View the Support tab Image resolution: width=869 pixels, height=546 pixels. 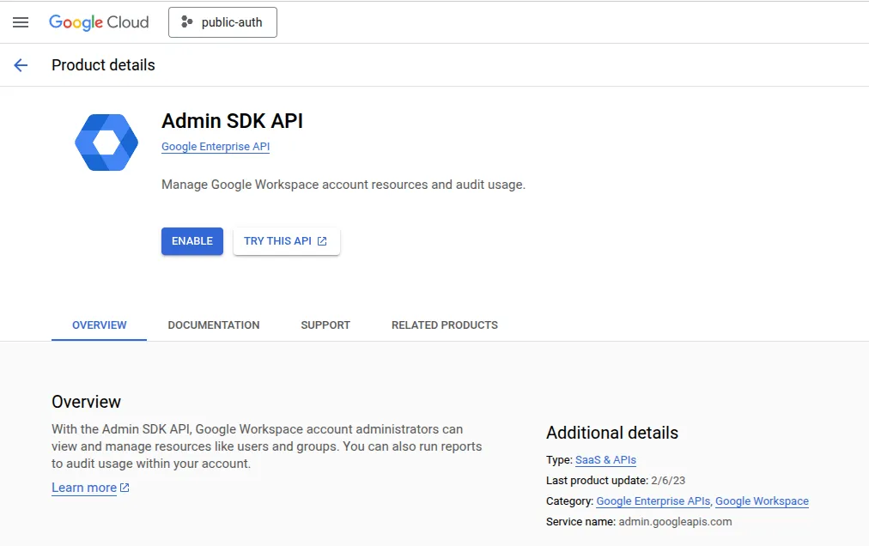coord(325,325)
